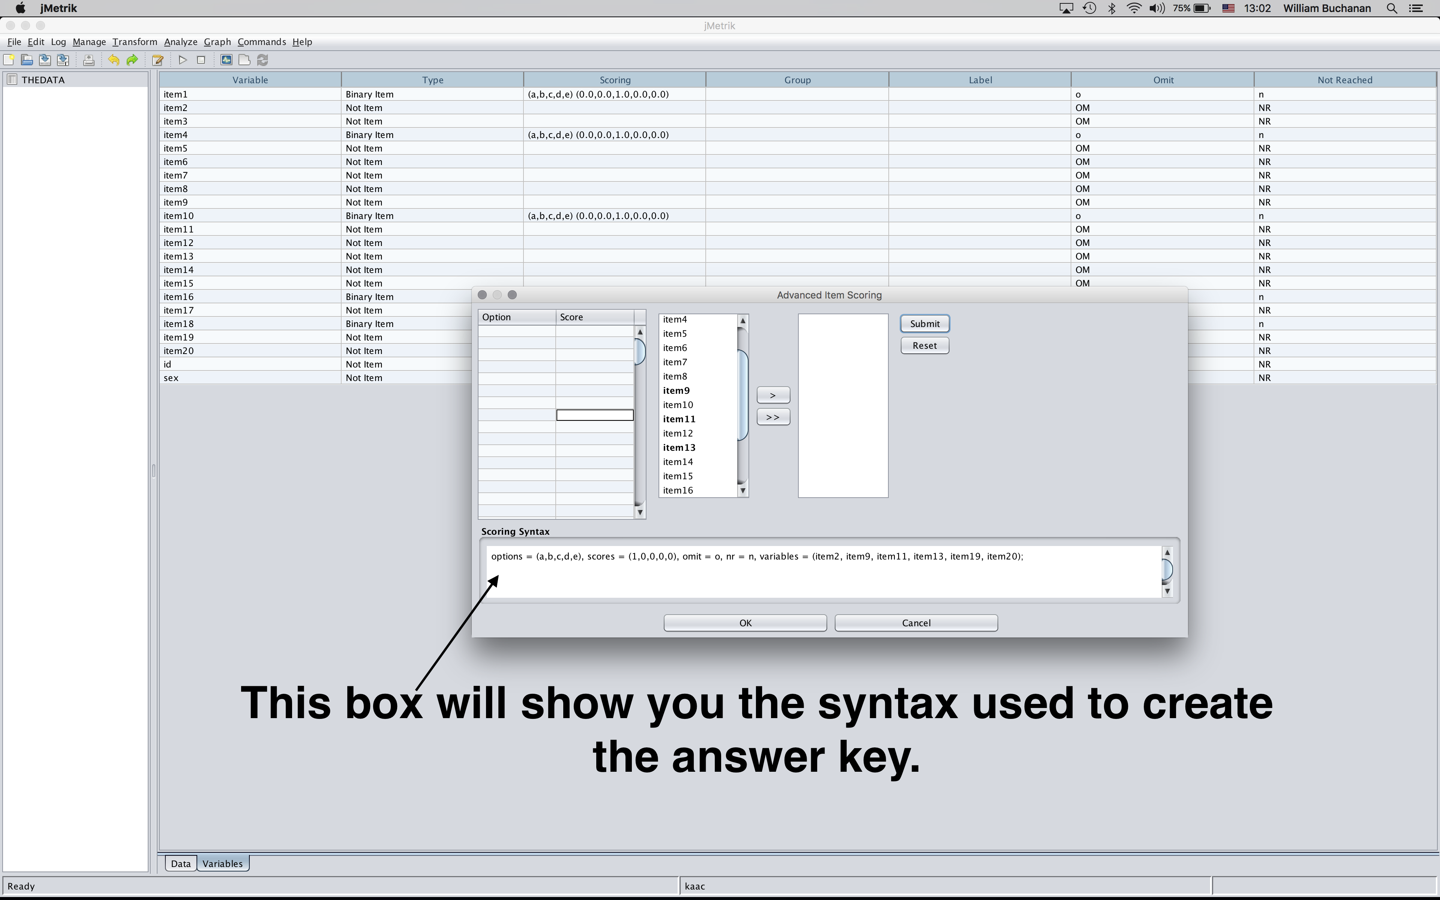
Task: Click option table scroll-down arrow
Action: tap(640, 513)
